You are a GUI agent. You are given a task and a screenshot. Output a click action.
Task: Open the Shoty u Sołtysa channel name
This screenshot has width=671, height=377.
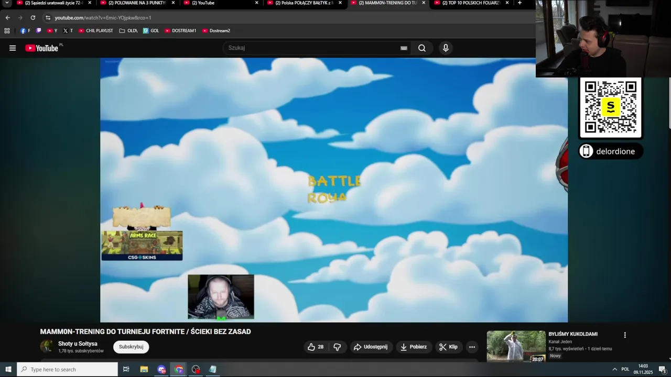coord(78,344)
